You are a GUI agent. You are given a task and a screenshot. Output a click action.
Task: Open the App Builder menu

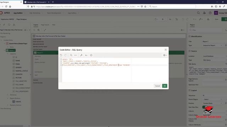20,13
